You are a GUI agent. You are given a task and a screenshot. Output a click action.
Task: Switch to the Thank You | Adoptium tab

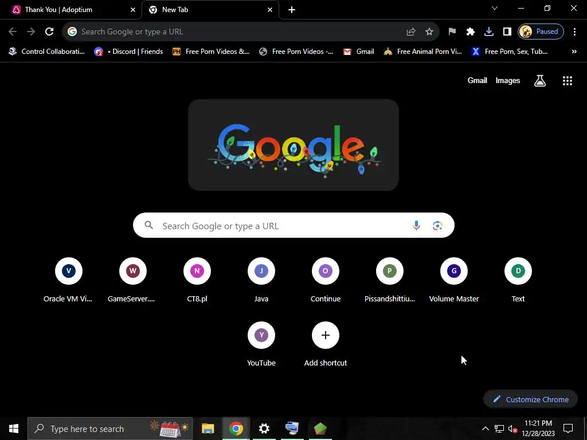(71, 10)
